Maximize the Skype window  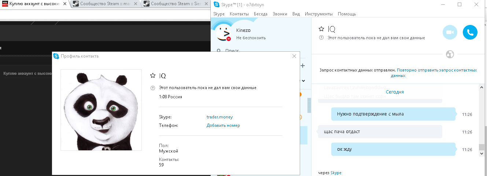pos(460,4)
